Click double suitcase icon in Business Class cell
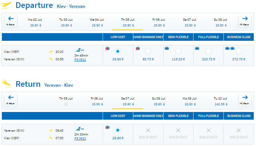 230,48
